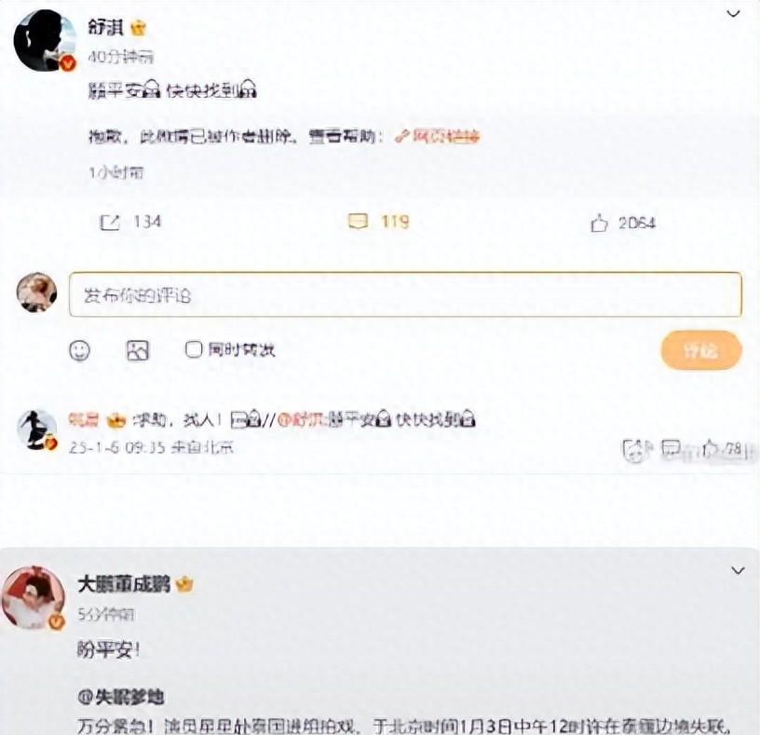Viewport: 760px width, 735px height.
Task: Enable the 同时转发 checkbox
Action: 193,349
